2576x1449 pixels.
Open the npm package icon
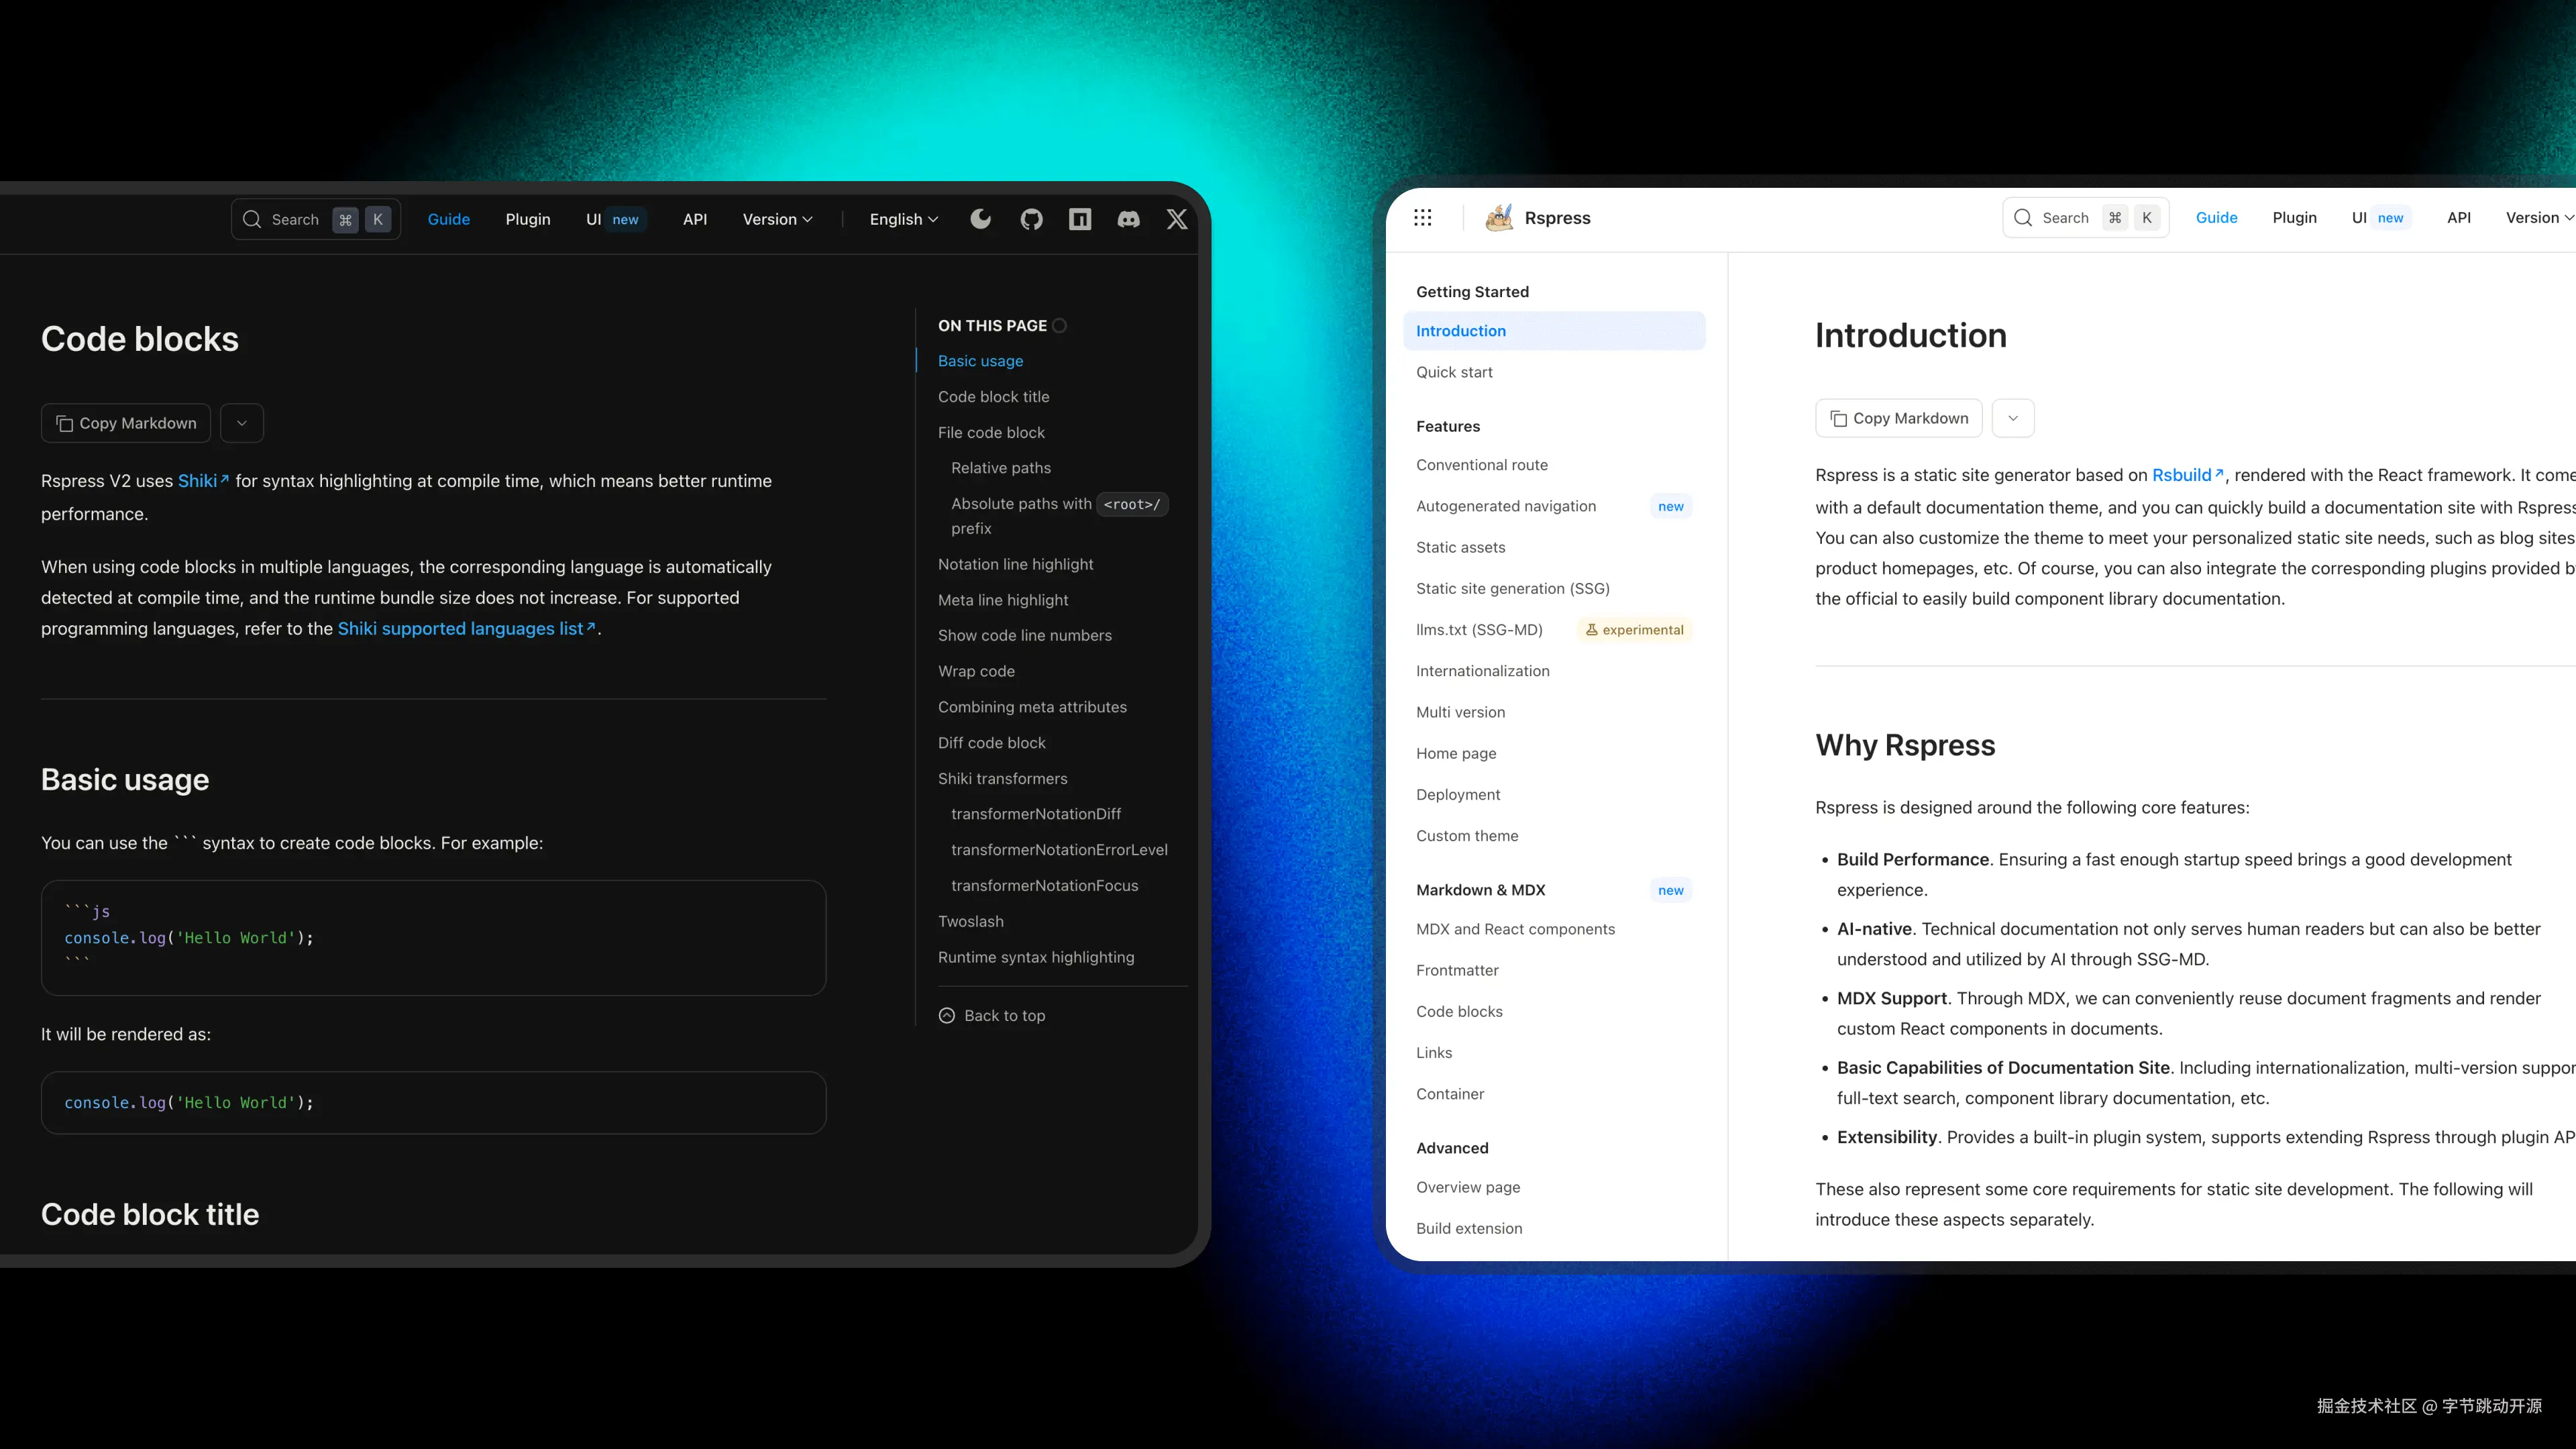coord(1080,219)
